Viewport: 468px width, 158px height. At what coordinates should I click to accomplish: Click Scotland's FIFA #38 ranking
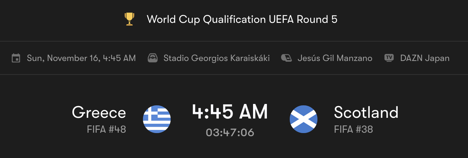coord(353,130)
